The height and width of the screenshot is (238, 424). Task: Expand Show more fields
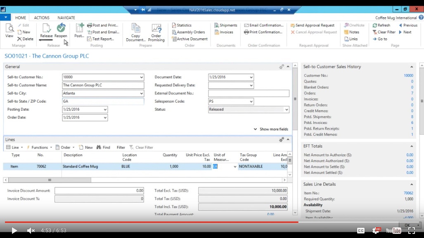[271, 129]
